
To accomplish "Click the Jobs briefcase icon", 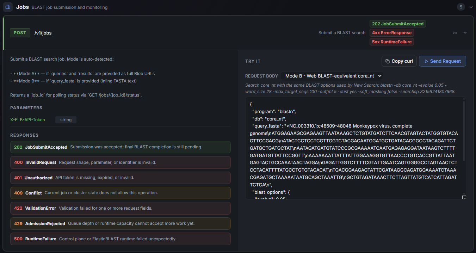I will click(8, 7).
